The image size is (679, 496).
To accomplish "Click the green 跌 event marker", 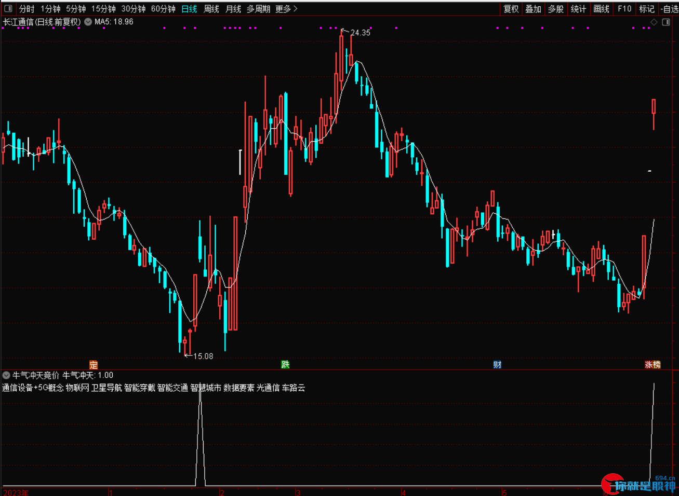I will tap(285, 365).
